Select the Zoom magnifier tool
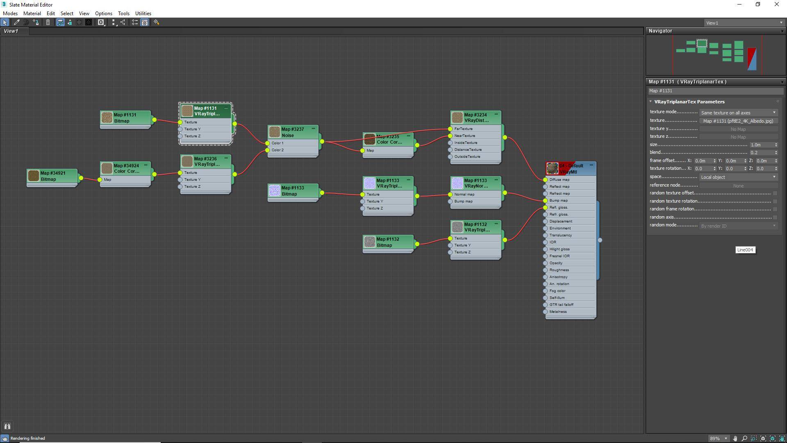The height and width of the screenshot is (443, 787). (x=744, y=438)
